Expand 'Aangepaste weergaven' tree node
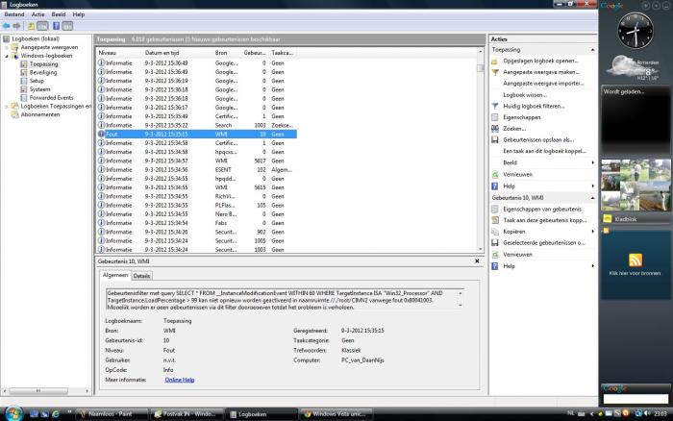 tap(9, 47)
